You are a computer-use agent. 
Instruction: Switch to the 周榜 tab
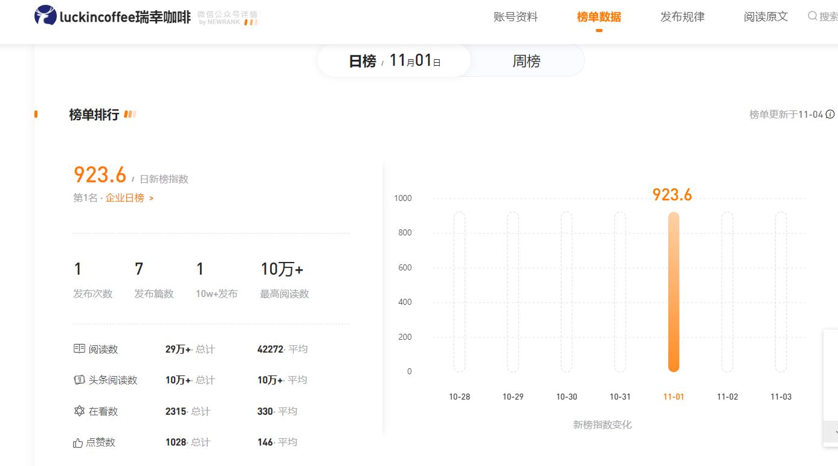(x=527, y=60)
